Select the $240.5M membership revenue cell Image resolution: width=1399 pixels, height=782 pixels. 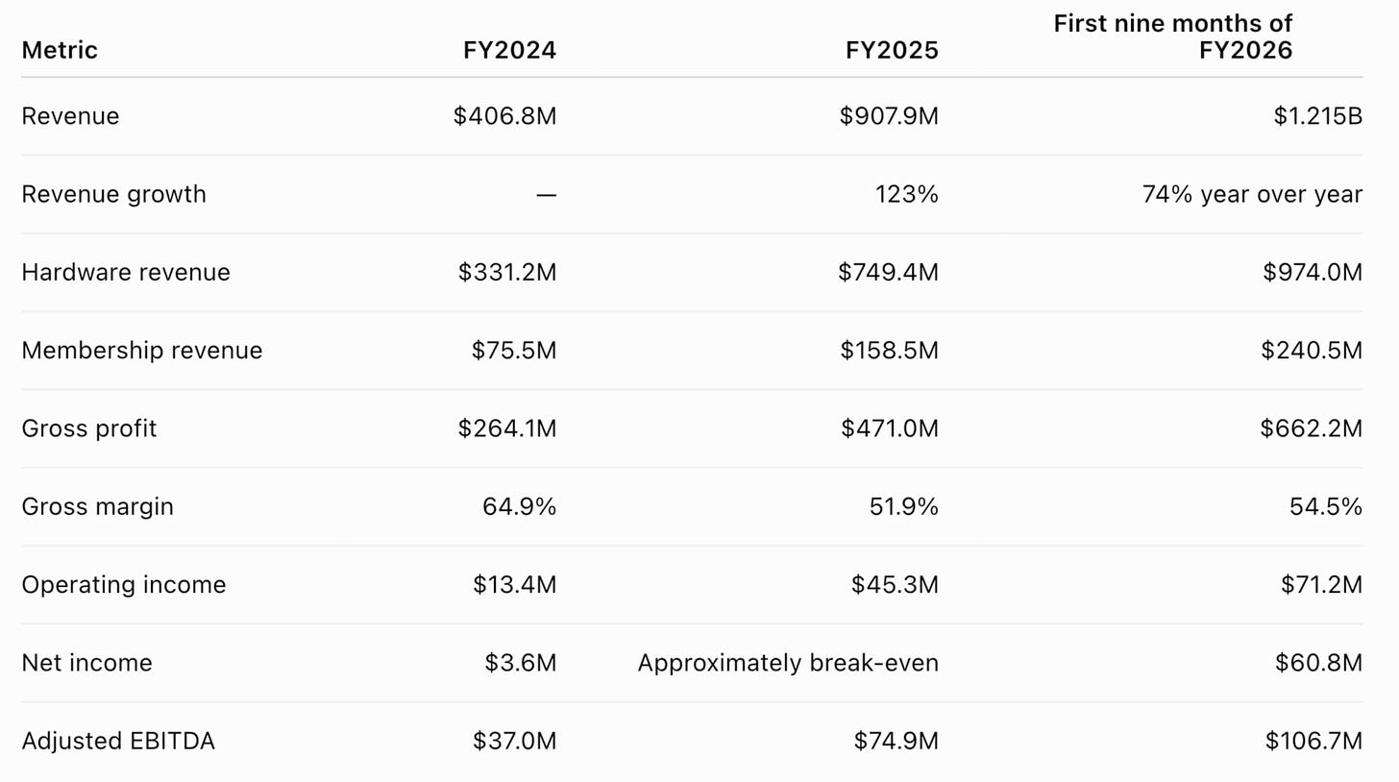point(1312,351)
